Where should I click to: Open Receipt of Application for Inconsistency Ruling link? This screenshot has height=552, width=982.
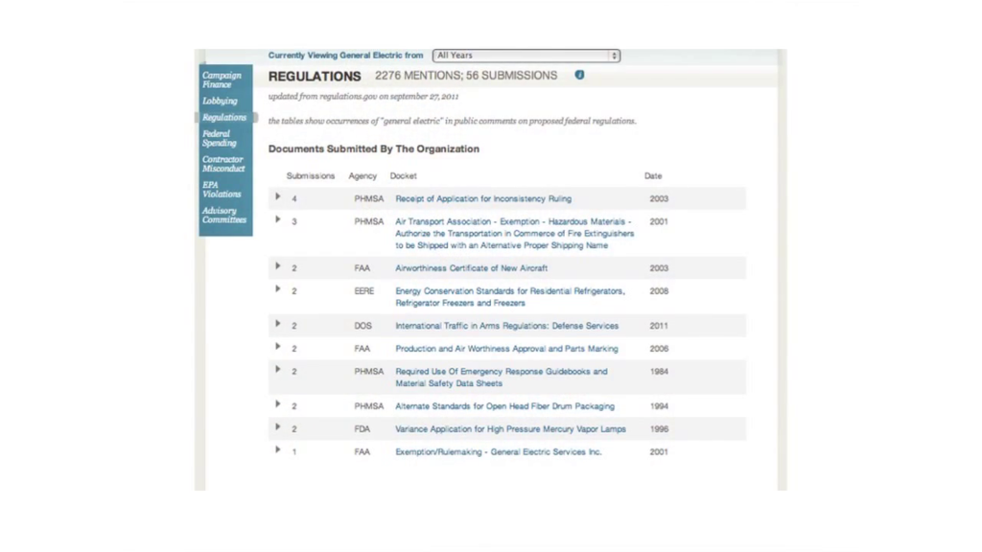pos(483,199)
